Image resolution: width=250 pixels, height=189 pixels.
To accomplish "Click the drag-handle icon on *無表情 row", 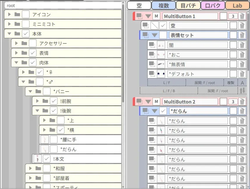I will coord(152,64).
